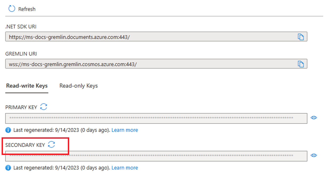
Task: Click the masked secondary key field
Action: coord(156,156)
